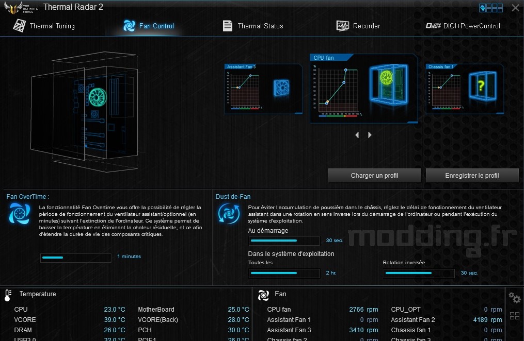Open settings with the gears icon
Image resolution: width=524 pixels, height=341 pixels.
coord(514,297)
